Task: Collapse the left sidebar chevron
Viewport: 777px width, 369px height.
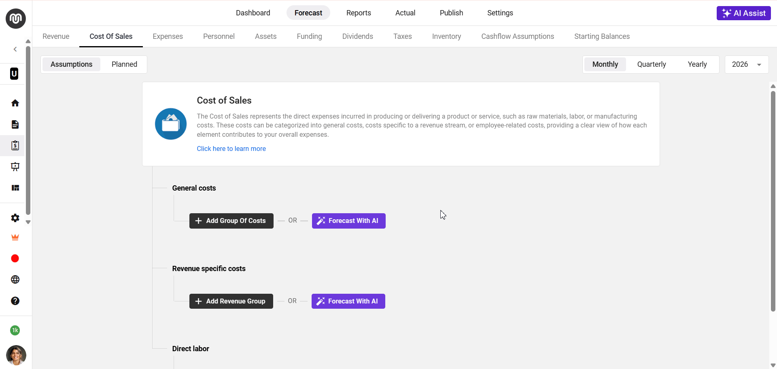Action: click(15, 49)
